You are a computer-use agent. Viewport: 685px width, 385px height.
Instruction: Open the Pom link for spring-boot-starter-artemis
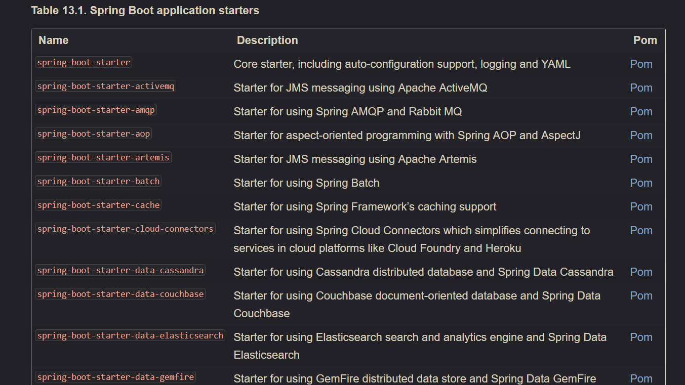click(x=641, y=159)
